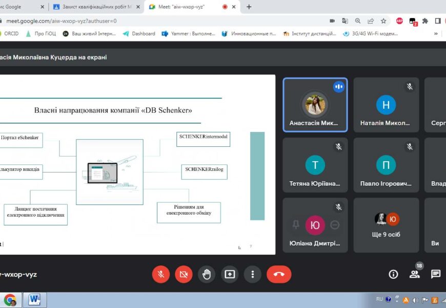Expand the hidden bookmarks chevron

436,33
